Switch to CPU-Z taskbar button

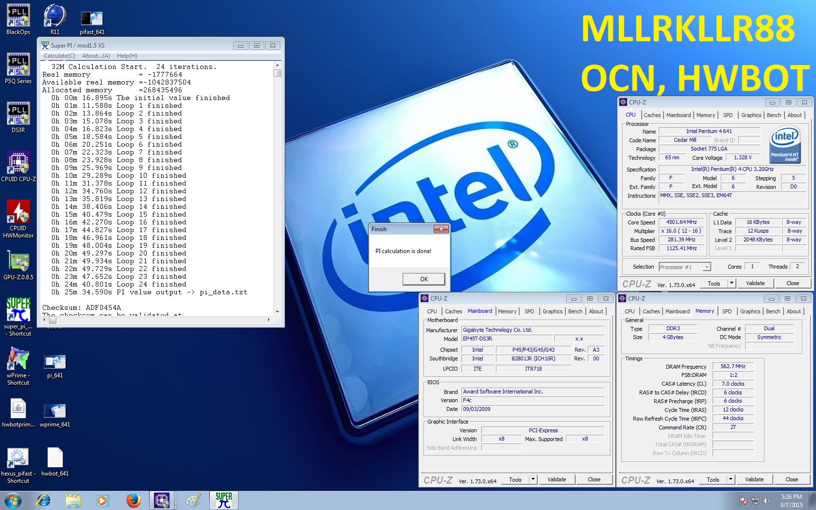pos(162,500)
